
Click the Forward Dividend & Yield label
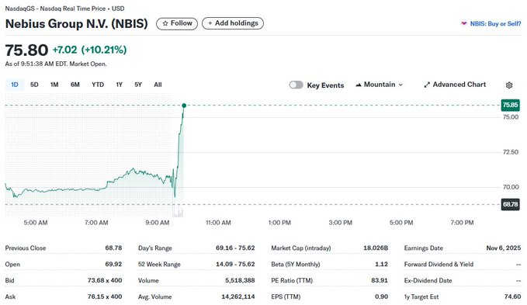[439, 264]
